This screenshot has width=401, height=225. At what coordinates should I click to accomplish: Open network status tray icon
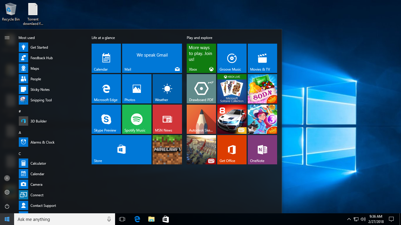pos(356,219)
